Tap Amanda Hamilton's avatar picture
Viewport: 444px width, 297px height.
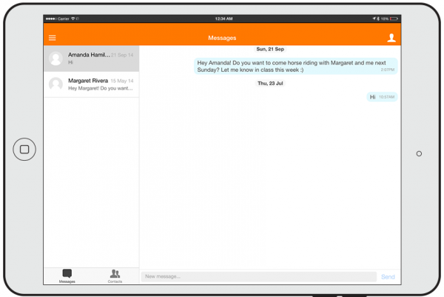click(x=55, y=59)
